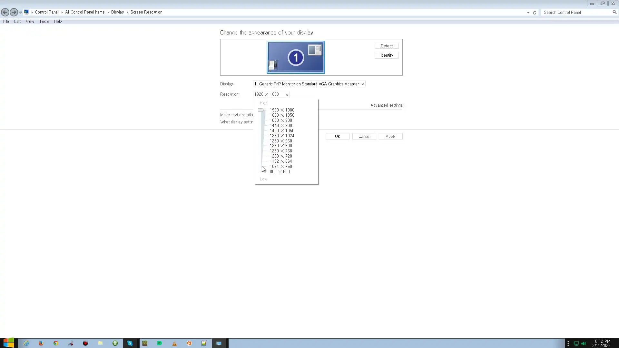Click the Search Control Panel field
This screenshot has width=619, height=348.
click(577, 12)
